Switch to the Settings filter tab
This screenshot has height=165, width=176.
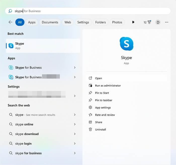83,22
